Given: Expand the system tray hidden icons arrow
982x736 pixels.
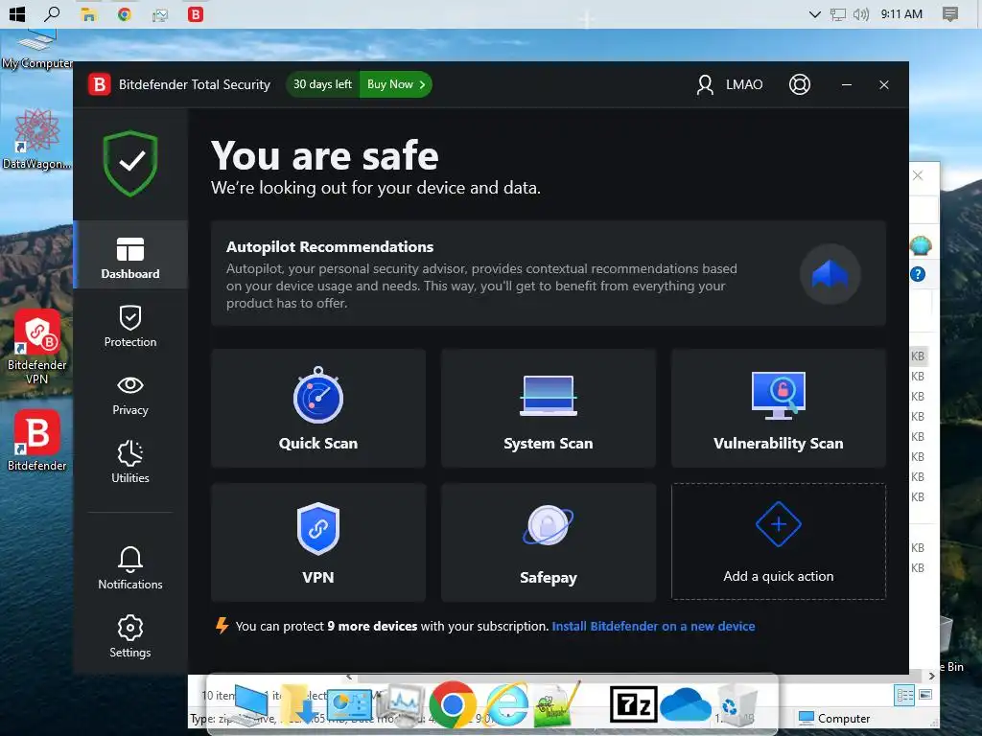Looking at the screenshot, I should pyautogui.click(x=815, y=14).
